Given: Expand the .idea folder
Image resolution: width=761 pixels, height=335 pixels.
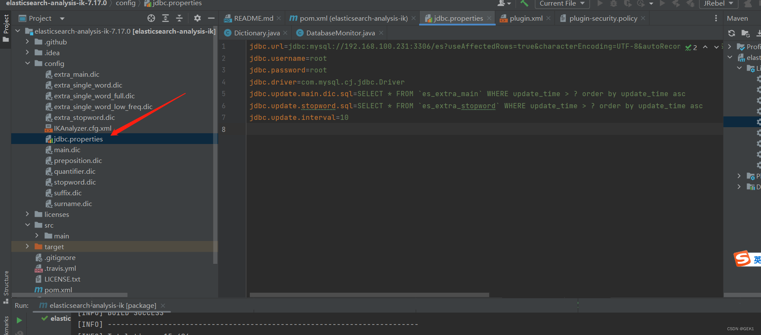Looking at the screenshot, I should [x=27, y=53].
